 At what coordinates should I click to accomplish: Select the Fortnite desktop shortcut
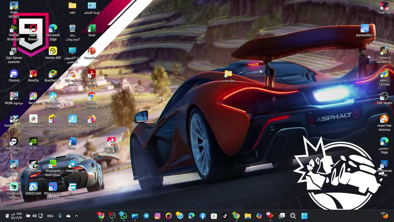click(x=72, y=121)
